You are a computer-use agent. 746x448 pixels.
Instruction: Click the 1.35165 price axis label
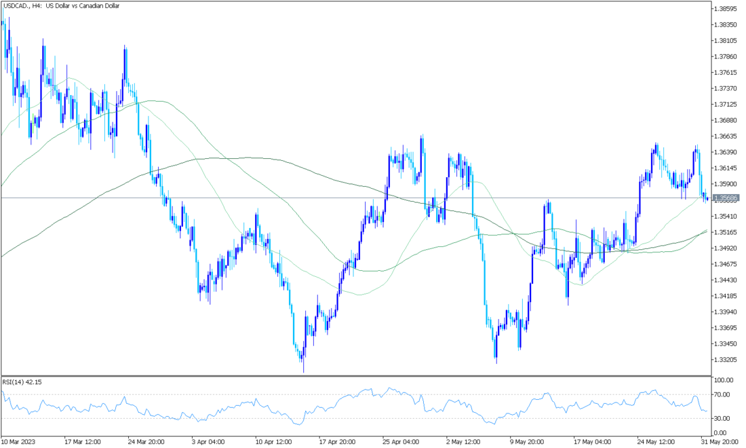point(726,232)
